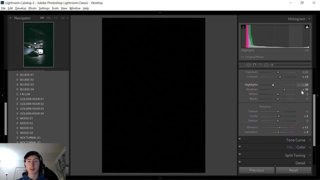Click preset icon beside FALLEN
The width and height of the screenshot is (320, 180).
tap(17, 94)
